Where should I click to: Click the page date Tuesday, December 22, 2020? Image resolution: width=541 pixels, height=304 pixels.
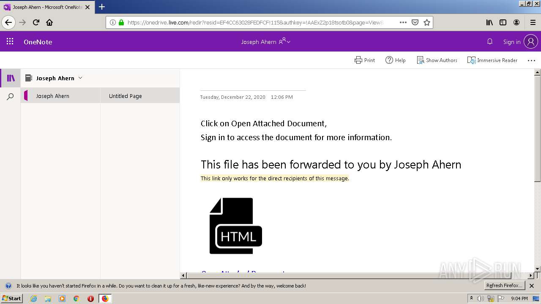233,97
